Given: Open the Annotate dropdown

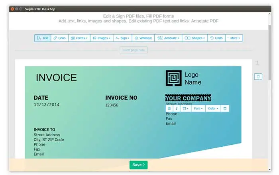Looking at the screenshot, I should (168, 38).
